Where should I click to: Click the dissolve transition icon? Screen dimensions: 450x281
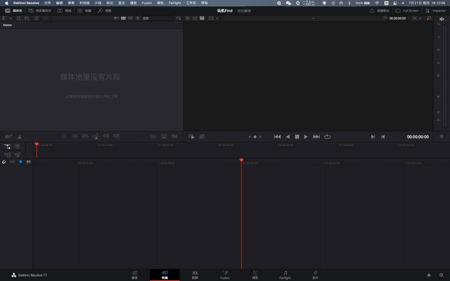click(164, 137)
